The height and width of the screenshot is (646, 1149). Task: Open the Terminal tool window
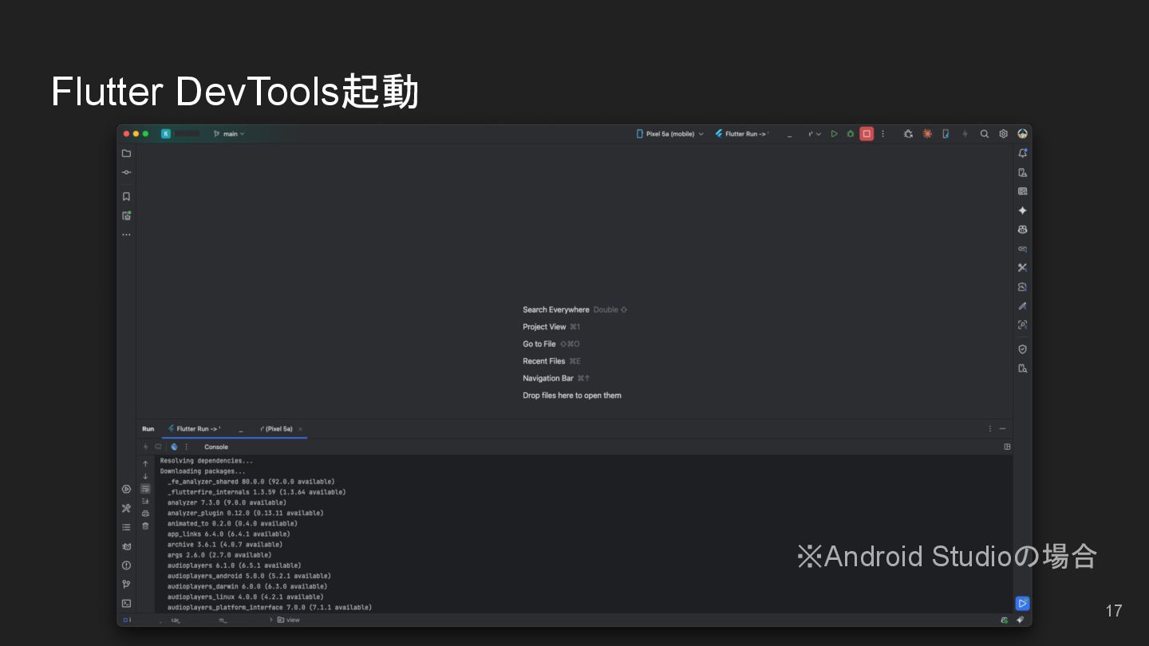(x=126, y=604)
